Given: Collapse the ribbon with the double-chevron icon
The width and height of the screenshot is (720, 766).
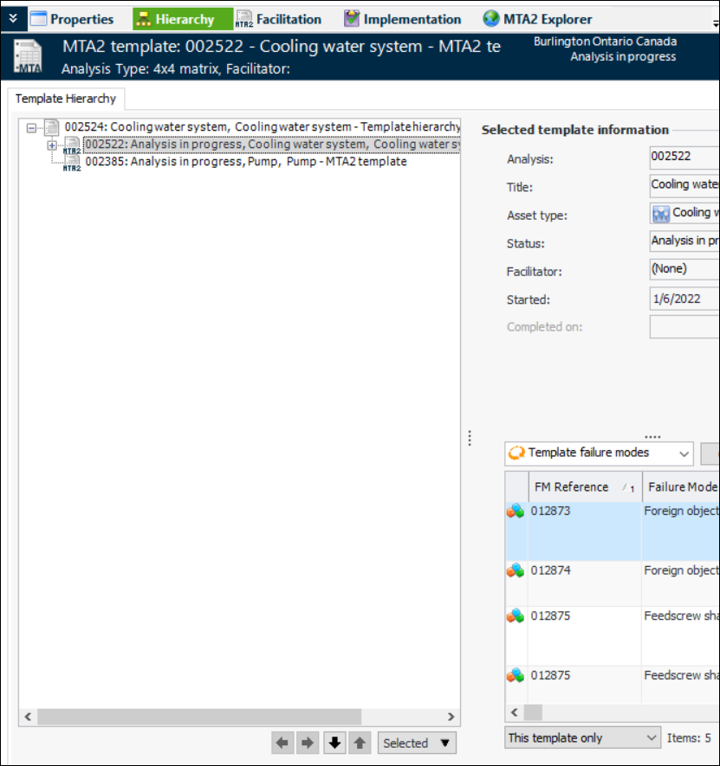Looking at the screenshot, I should point(13,18).
